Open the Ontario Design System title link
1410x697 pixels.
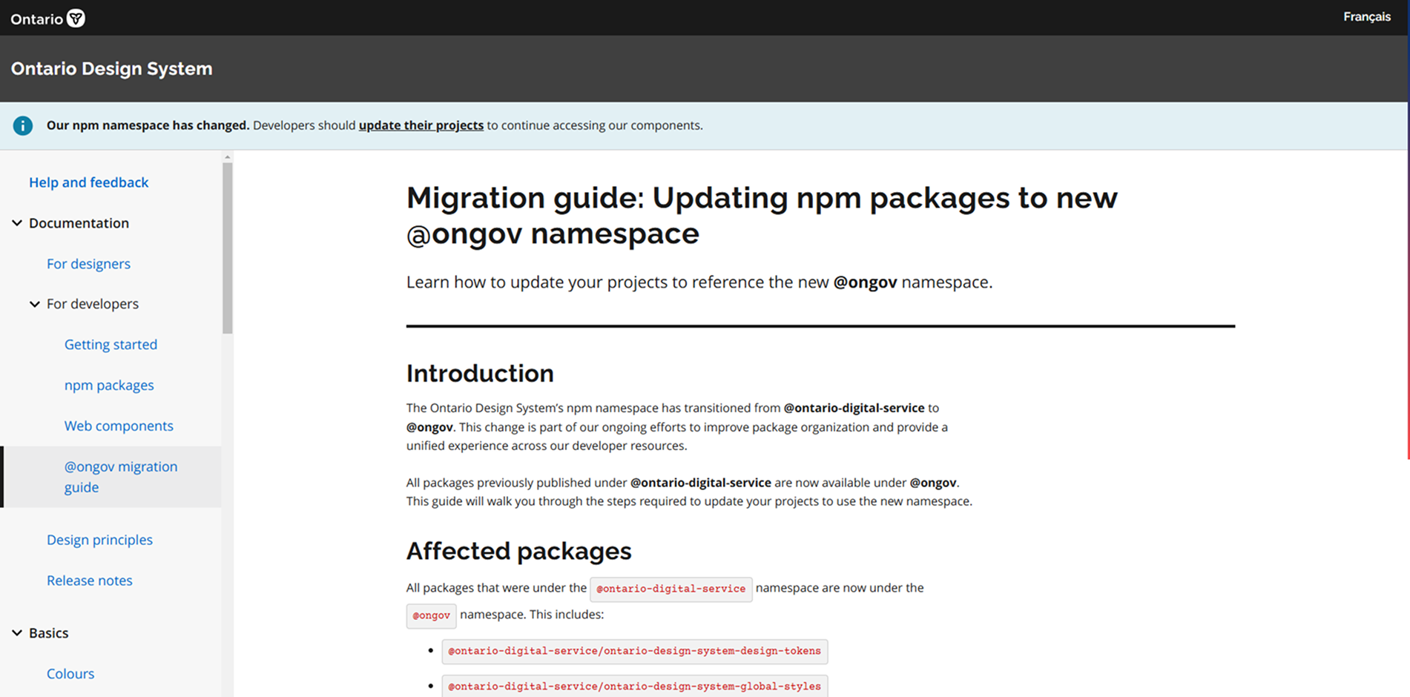(x=112, y=68)
